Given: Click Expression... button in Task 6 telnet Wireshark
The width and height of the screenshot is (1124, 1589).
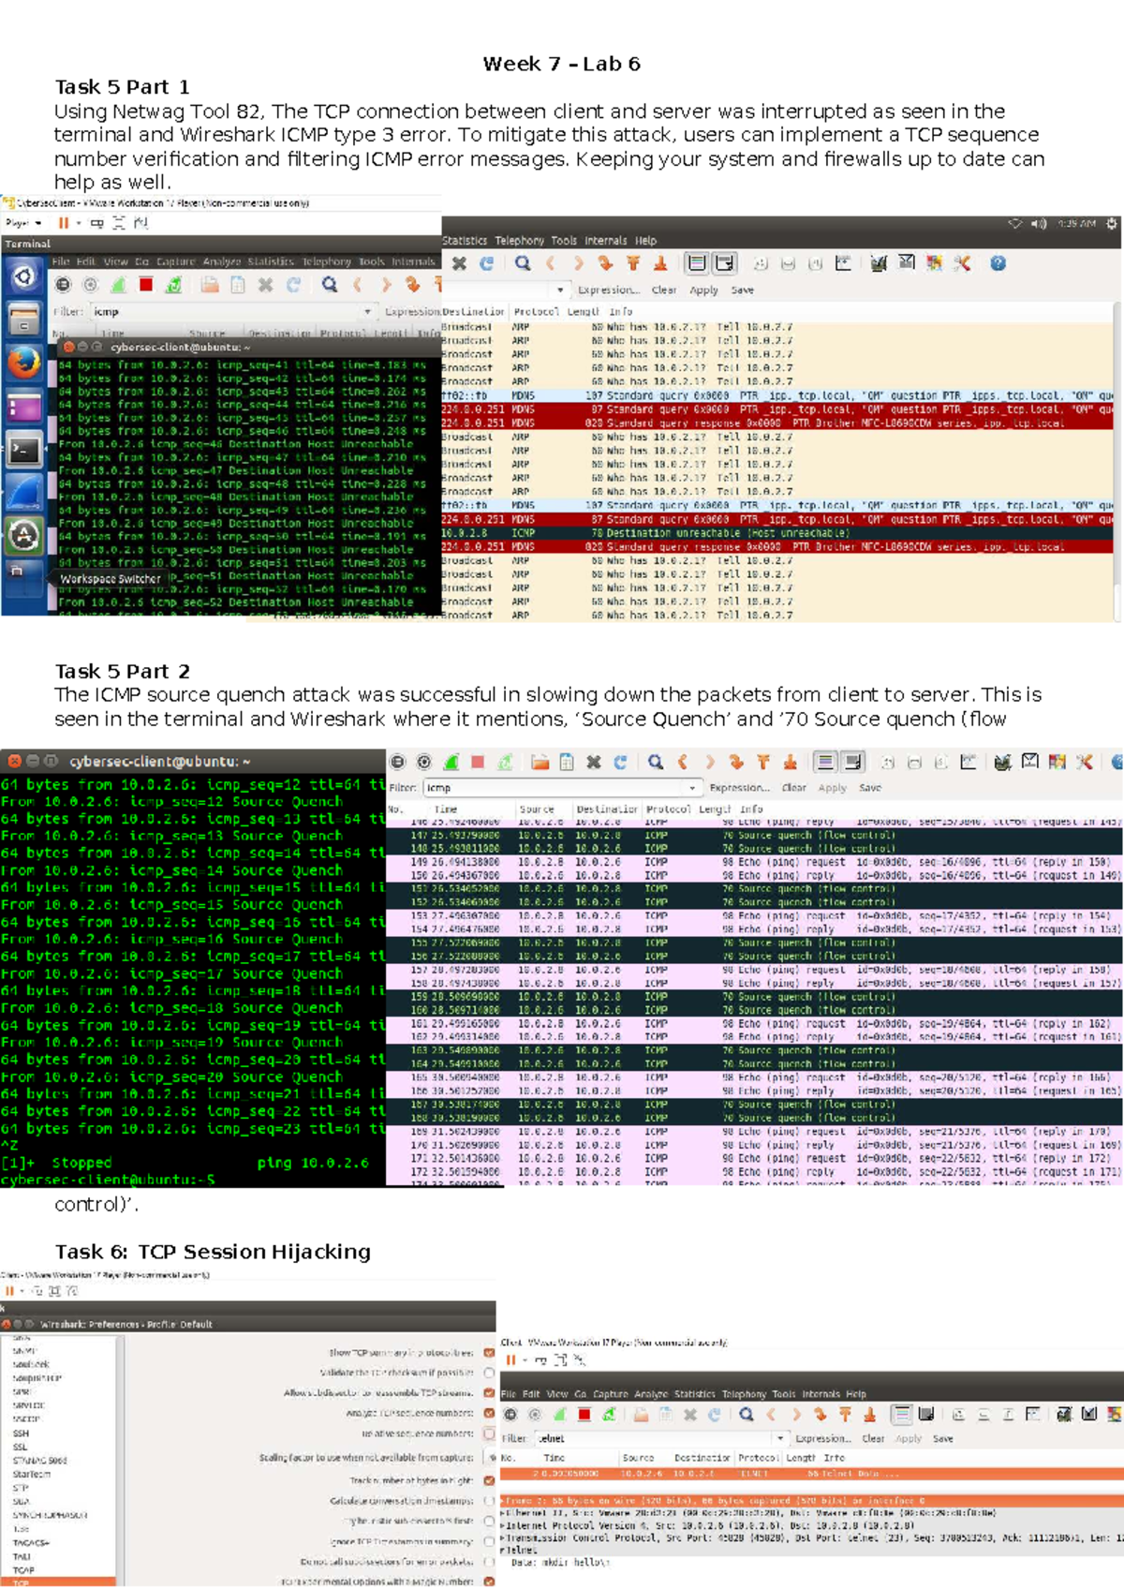Looking at the screenshot, I should 823,1438.
